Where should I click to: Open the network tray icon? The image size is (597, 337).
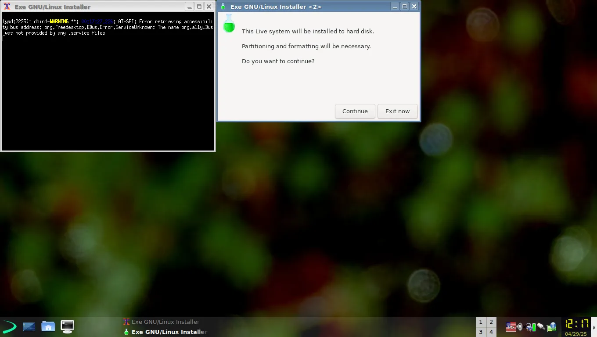[x=528, y=327]
